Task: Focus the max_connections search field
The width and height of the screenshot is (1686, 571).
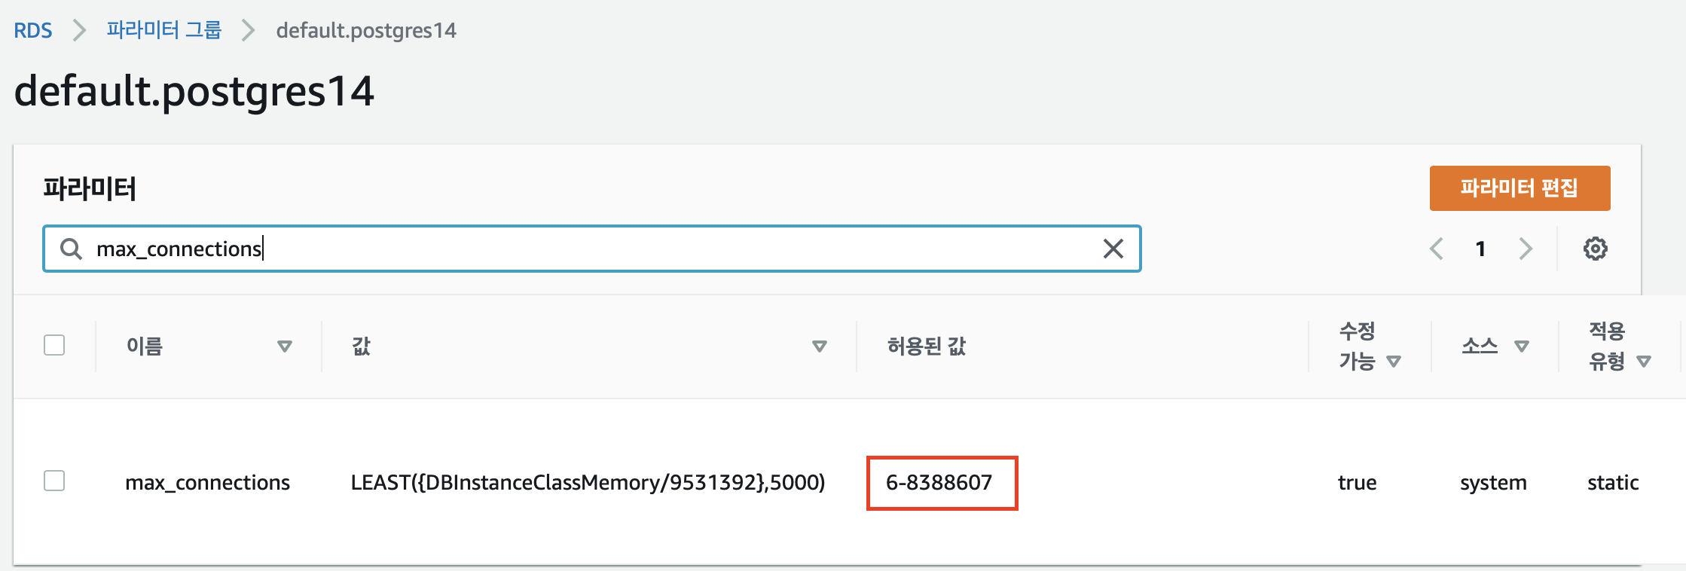Action: 591,249
